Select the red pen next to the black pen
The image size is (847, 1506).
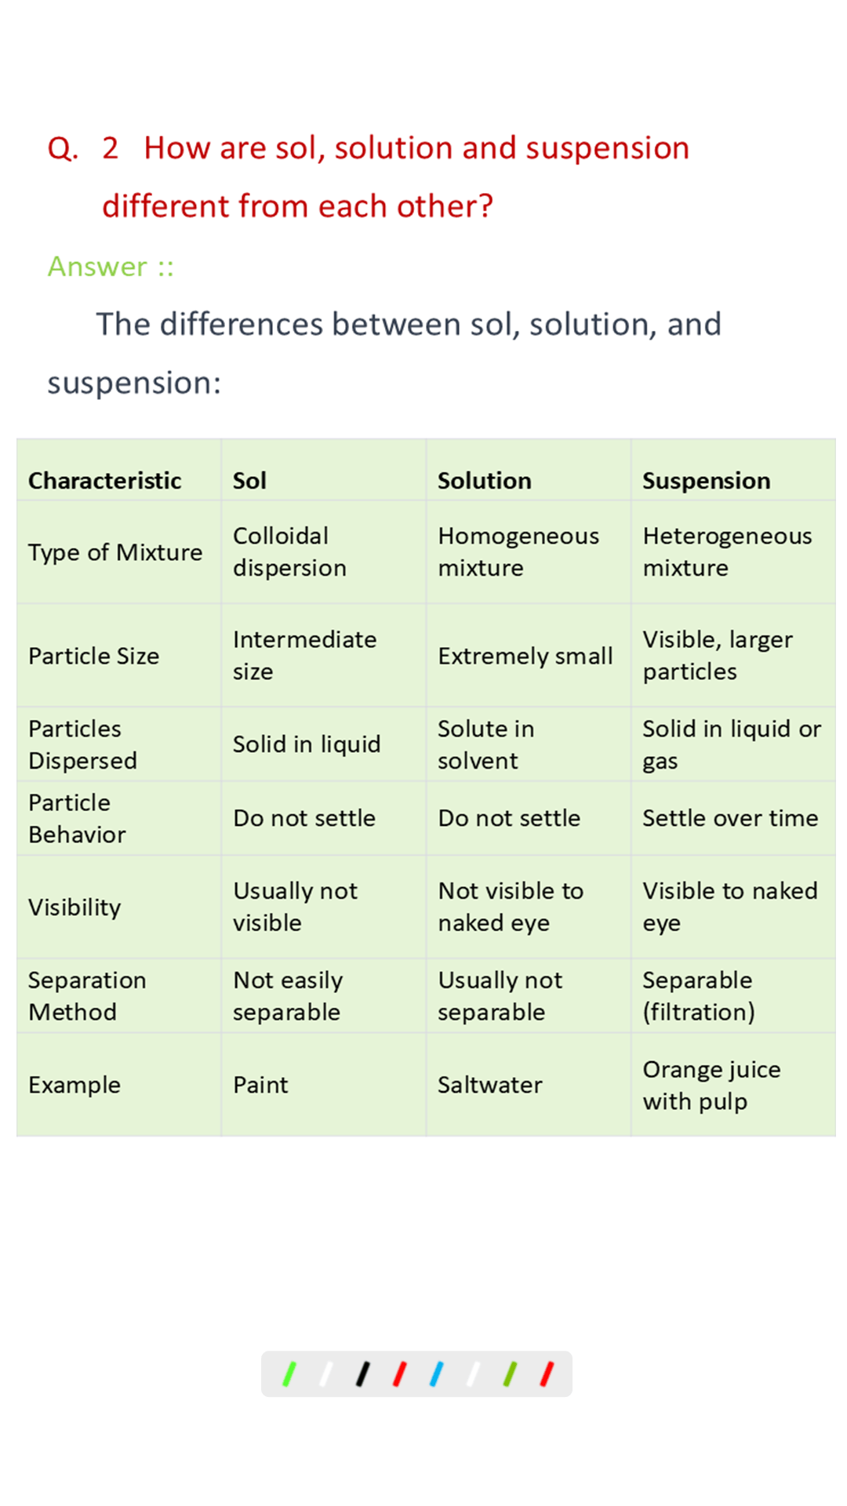coord(399,1373)
